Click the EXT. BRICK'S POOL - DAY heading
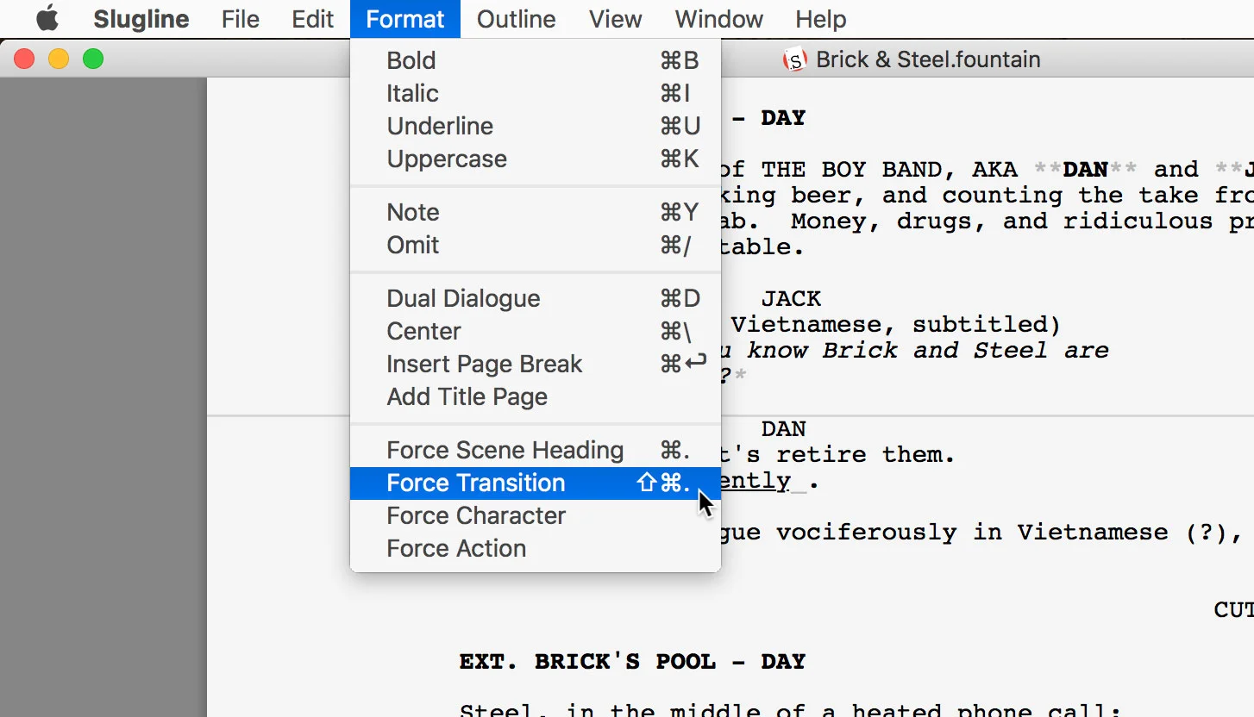Screen dimensions: 1254x717 click(x=632, y=662)
